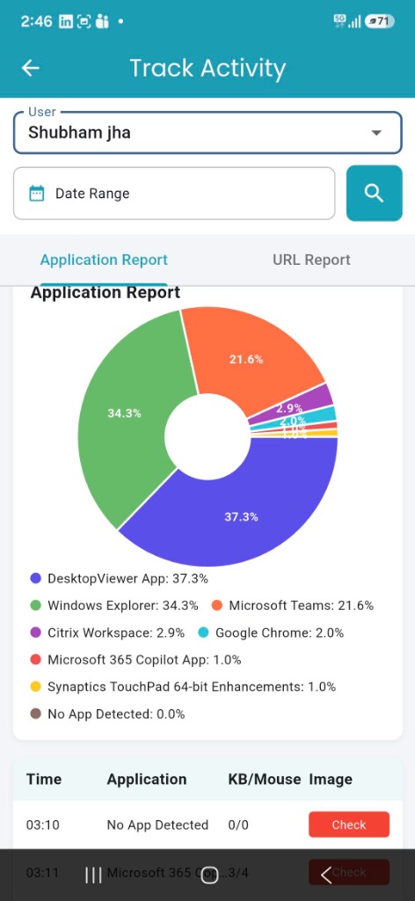Tap the Microsoft Teams: 21.6% legend text
The image size is (415, 901).
pos(302,605)
